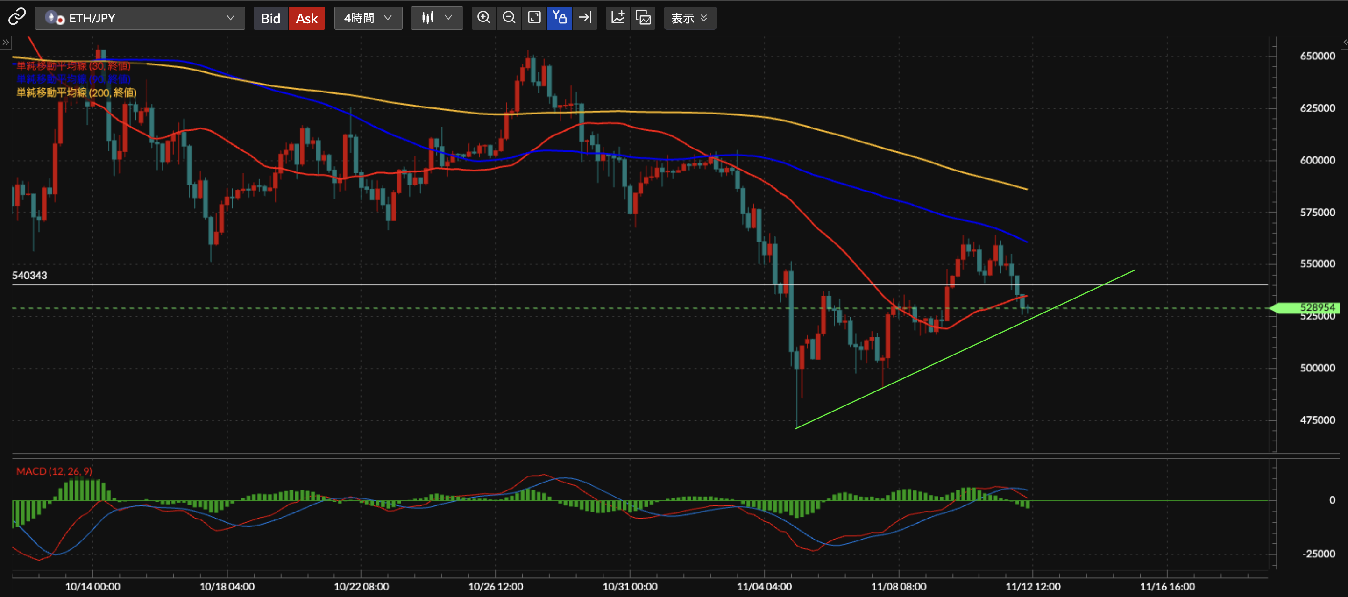Expand the left side panel arrows
Screen dimensions: 1348x597
[x=6, y=42]
